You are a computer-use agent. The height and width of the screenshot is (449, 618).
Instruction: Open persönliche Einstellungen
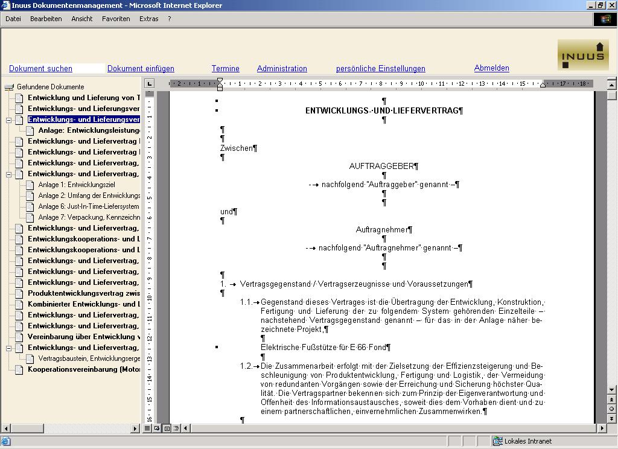[x=380, y=68]
